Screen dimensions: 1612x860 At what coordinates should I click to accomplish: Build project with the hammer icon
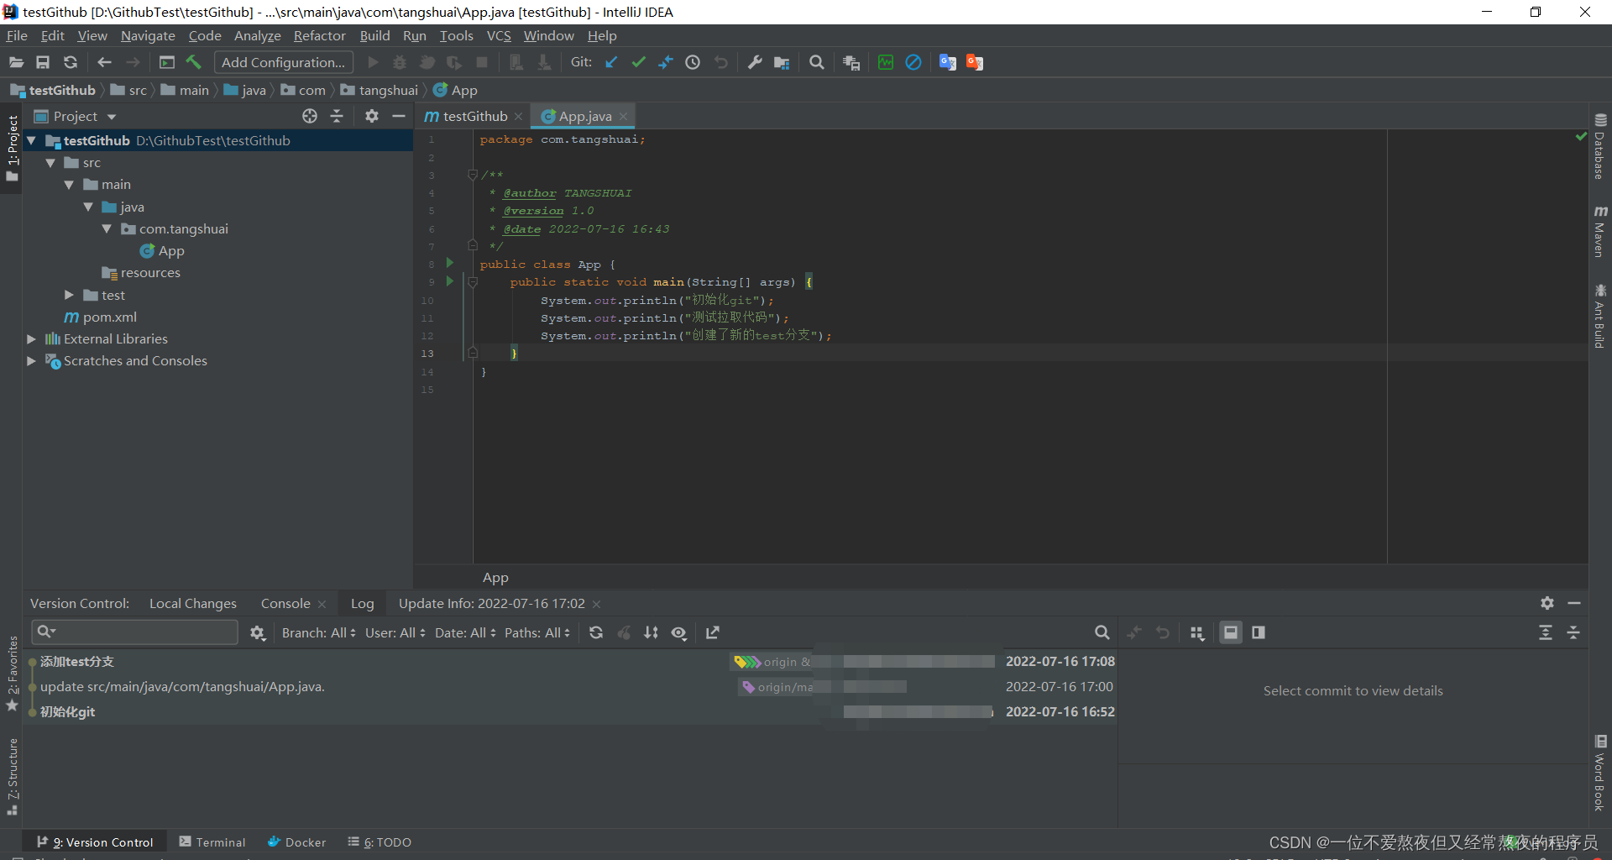194,62
